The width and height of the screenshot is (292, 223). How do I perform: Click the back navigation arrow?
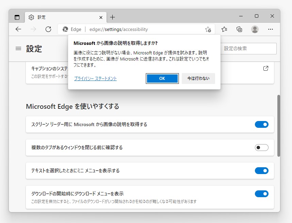coord(18,29)
